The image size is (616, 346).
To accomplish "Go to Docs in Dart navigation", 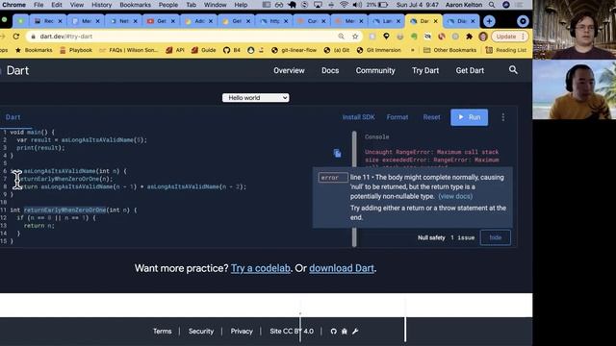I will pos(330,70).
